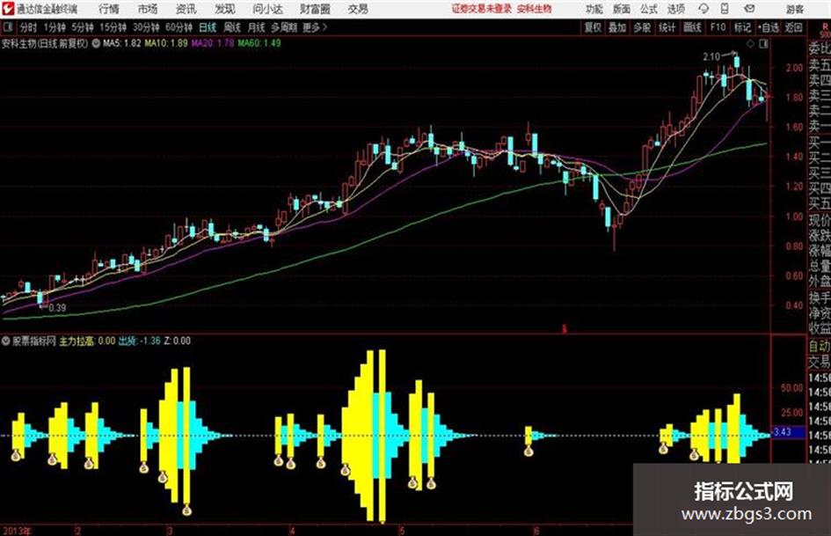Open the 多周期 multi-period view
This screenshot has height=536, width=831.
[284, 27]
